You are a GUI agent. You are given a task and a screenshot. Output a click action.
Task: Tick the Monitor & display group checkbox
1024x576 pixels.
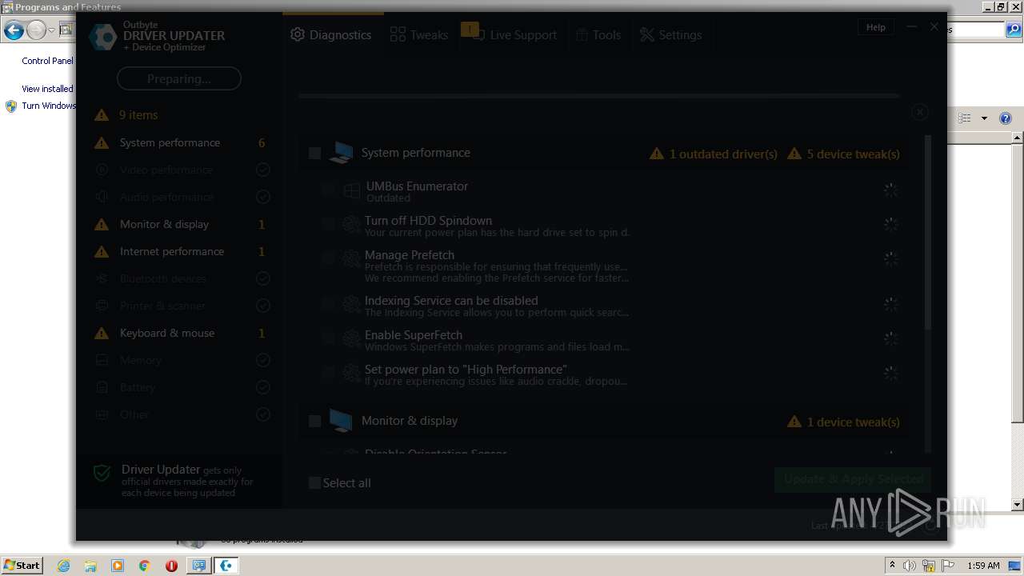coord(314,421)
